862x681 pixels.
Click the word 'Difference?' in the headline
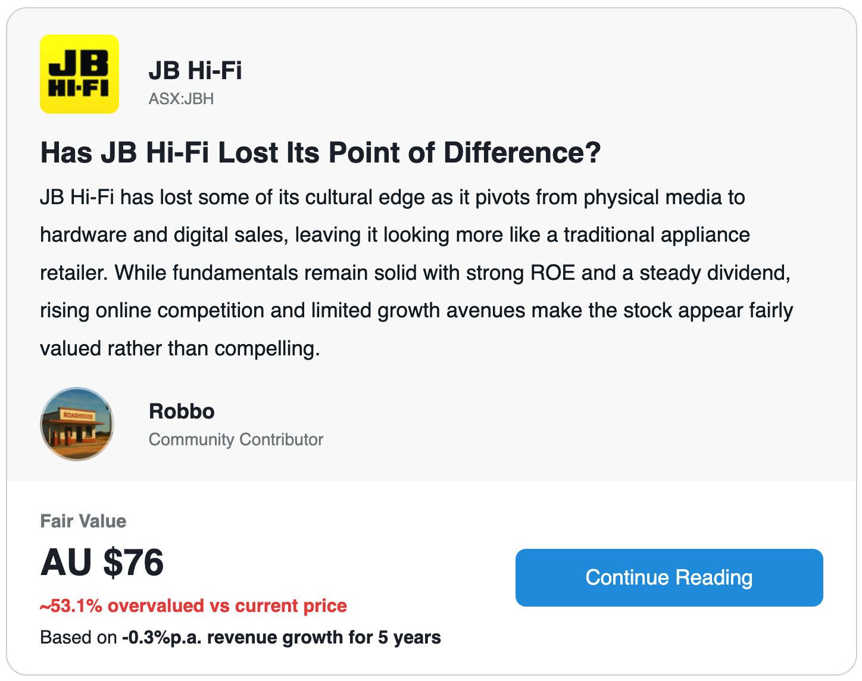pyautogui.click(x=522, y=152)
